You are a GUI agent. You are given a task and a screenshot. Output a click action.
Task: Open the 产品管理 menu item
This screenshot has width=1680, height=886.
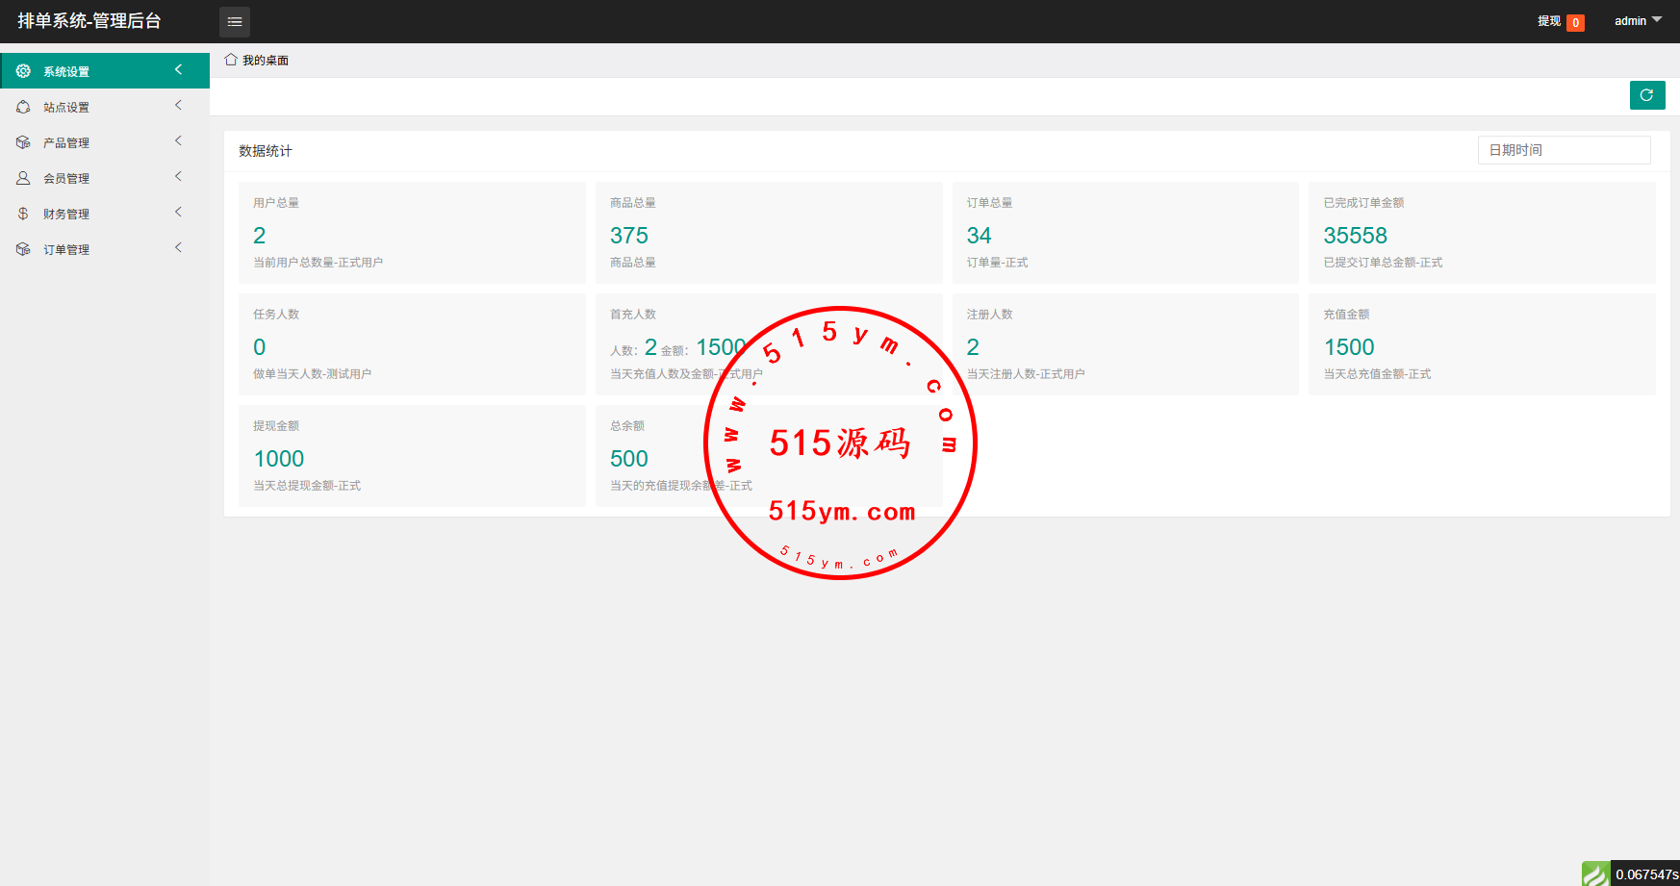[66, 142]
